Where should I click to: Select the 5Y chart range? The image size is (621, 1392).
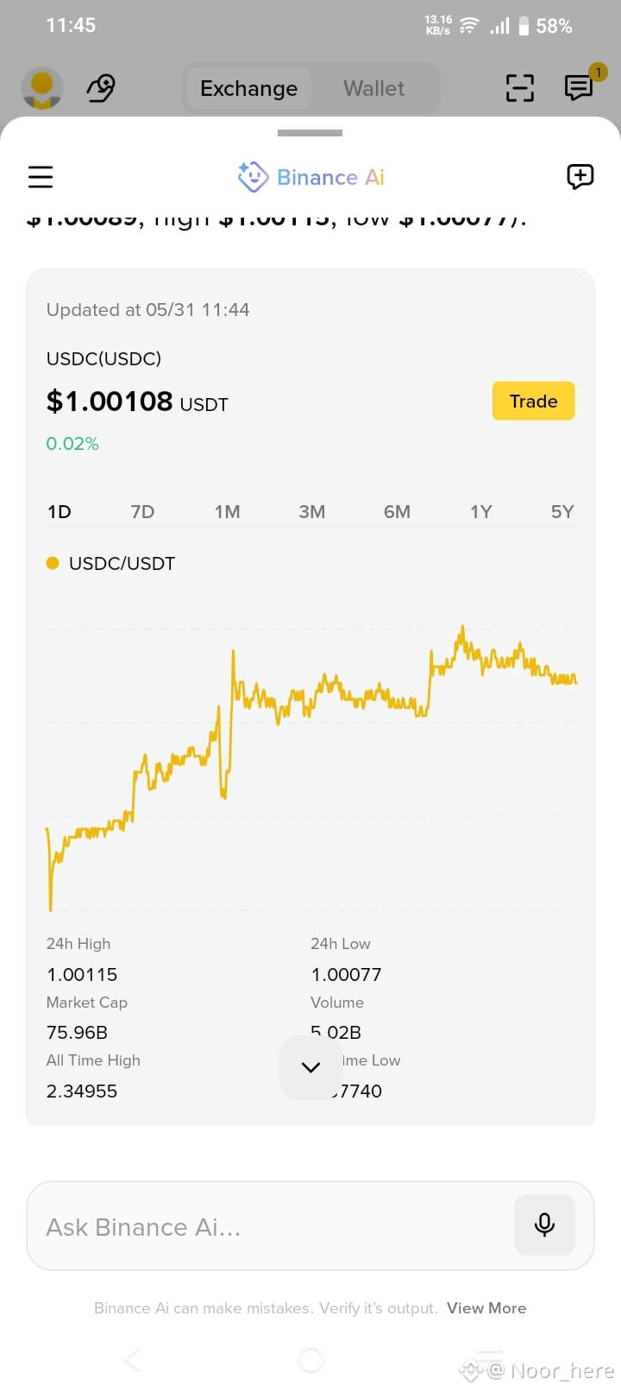coord(562,512)
